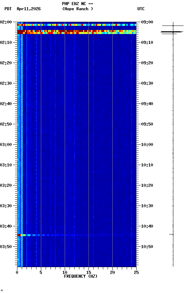Click the PDT time label "03:10"
Screen dimensions: 188x294
click(6, 165)
